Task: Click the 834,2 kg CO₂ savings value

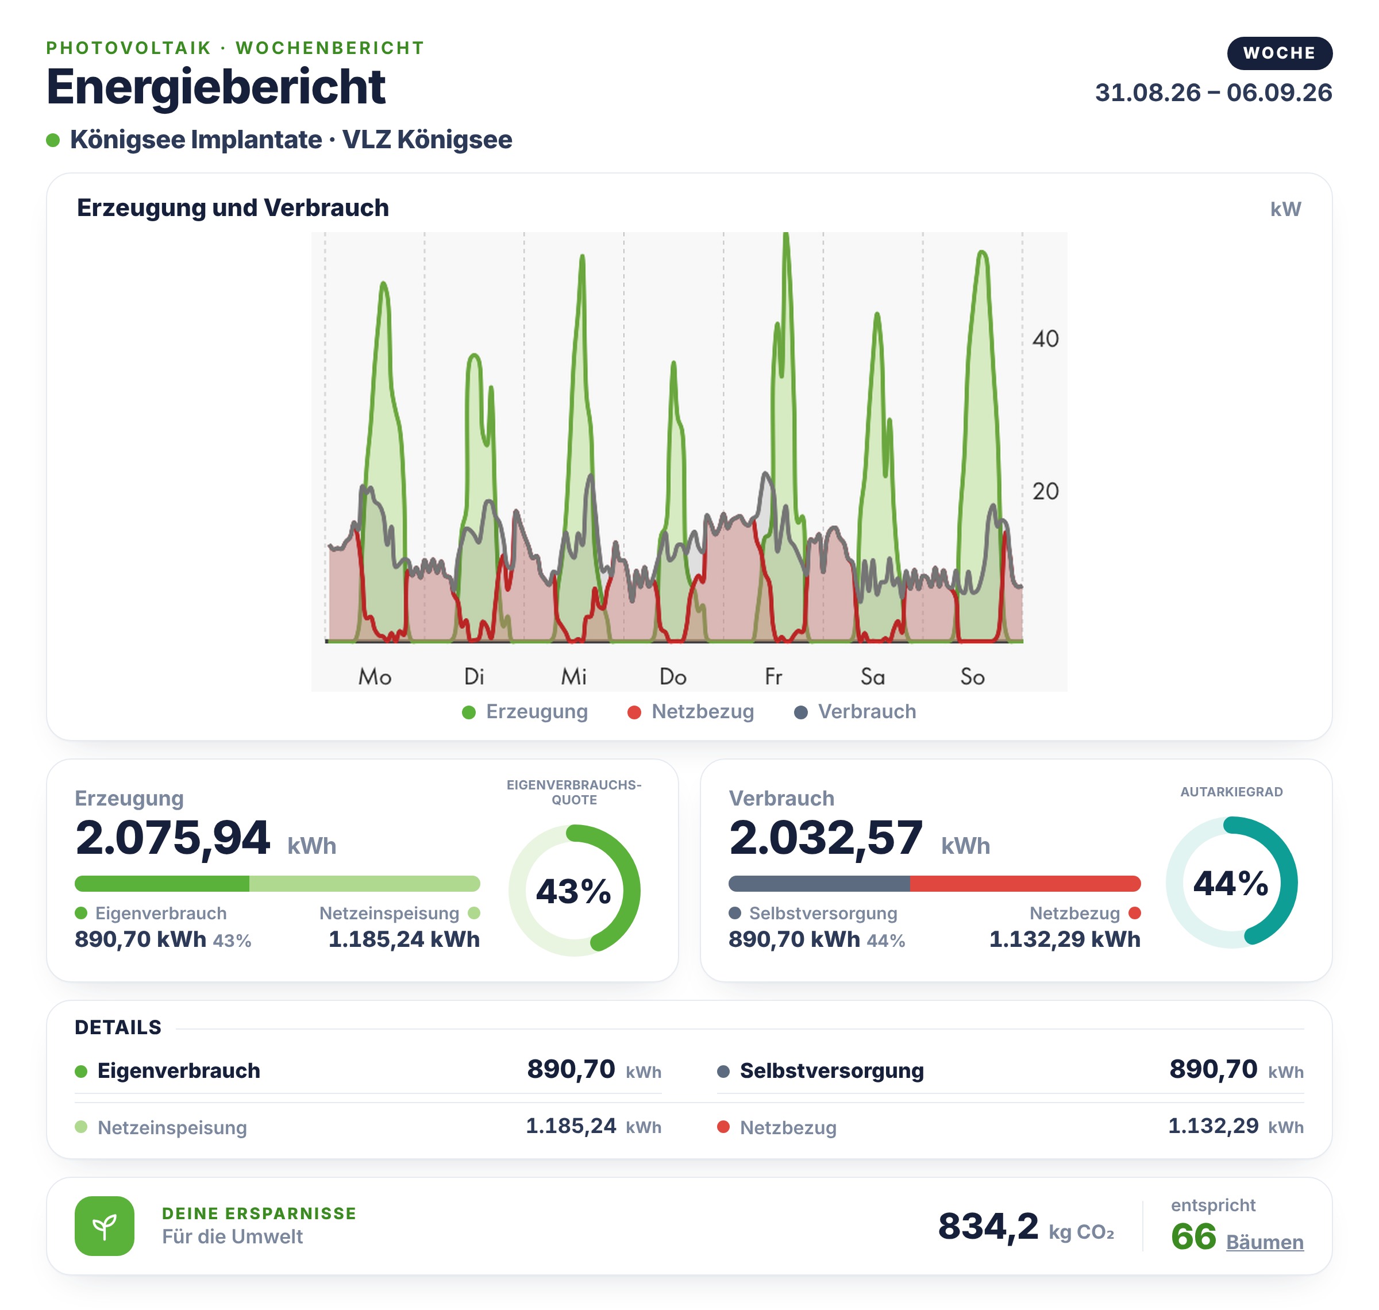Action: [1026, 1227]
